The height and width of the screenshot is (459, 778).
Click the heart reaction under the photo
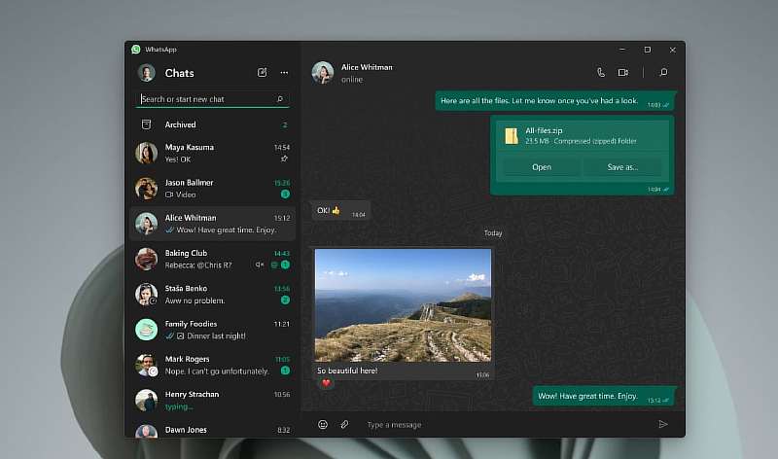tap(326, 383)
